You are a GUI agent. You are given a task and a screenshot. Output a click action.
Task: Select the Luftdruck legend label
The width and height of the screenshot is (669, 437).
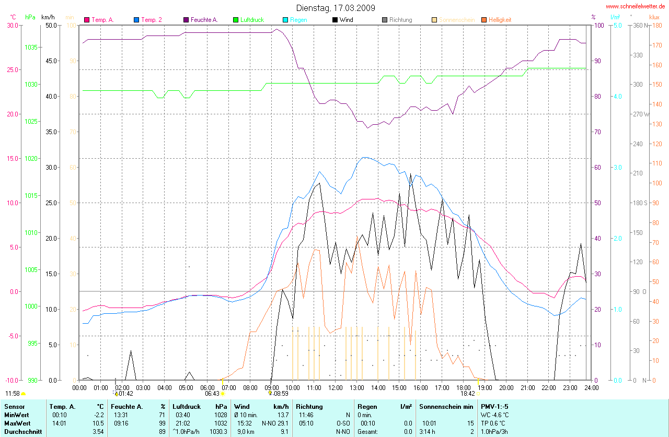[252, 20]
